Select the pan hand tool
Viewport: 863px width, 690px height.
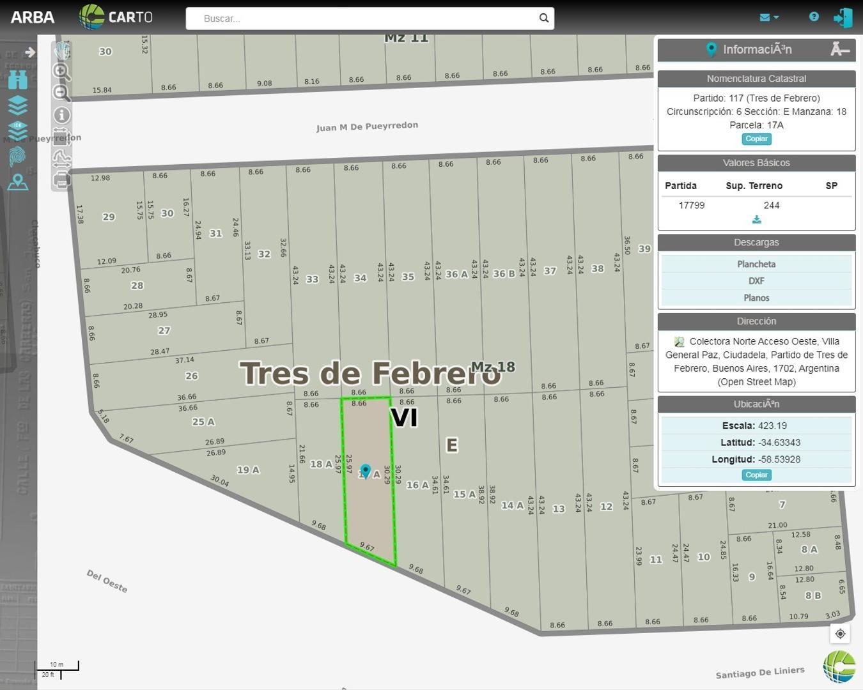pos(61,50)
